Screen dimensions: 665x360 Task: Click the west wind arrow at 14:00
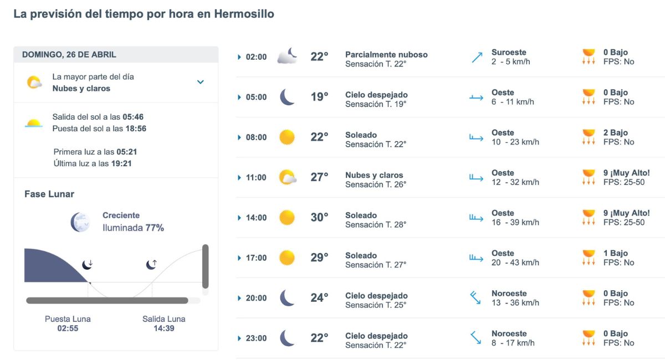coord(475,218)
